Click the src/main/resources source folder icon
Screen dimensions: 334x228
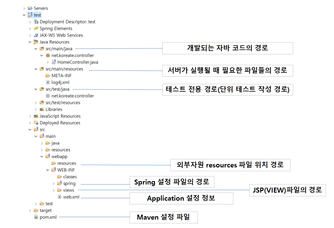click(42, 69)
